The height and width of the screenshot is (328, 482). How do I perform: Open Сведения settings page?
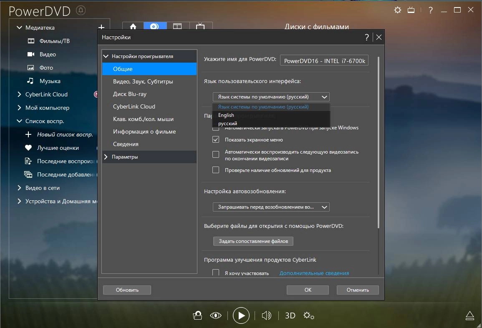click(149, 144)
